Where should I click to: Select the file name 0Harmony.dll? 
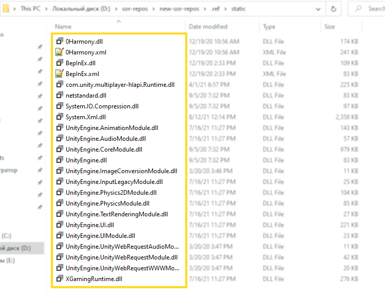[x=84, y=41]
